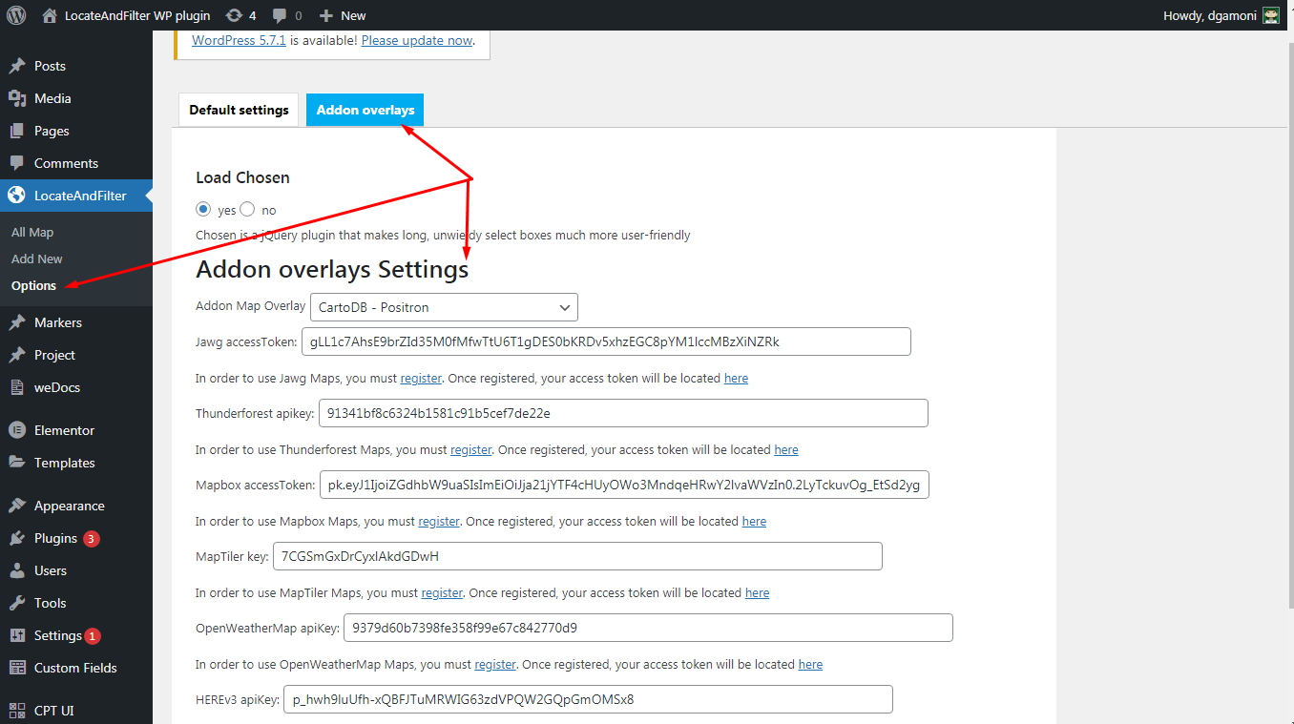
Task: Open the user avatar next to Howdy, dgamoni
Action: tap(1271, 15)
